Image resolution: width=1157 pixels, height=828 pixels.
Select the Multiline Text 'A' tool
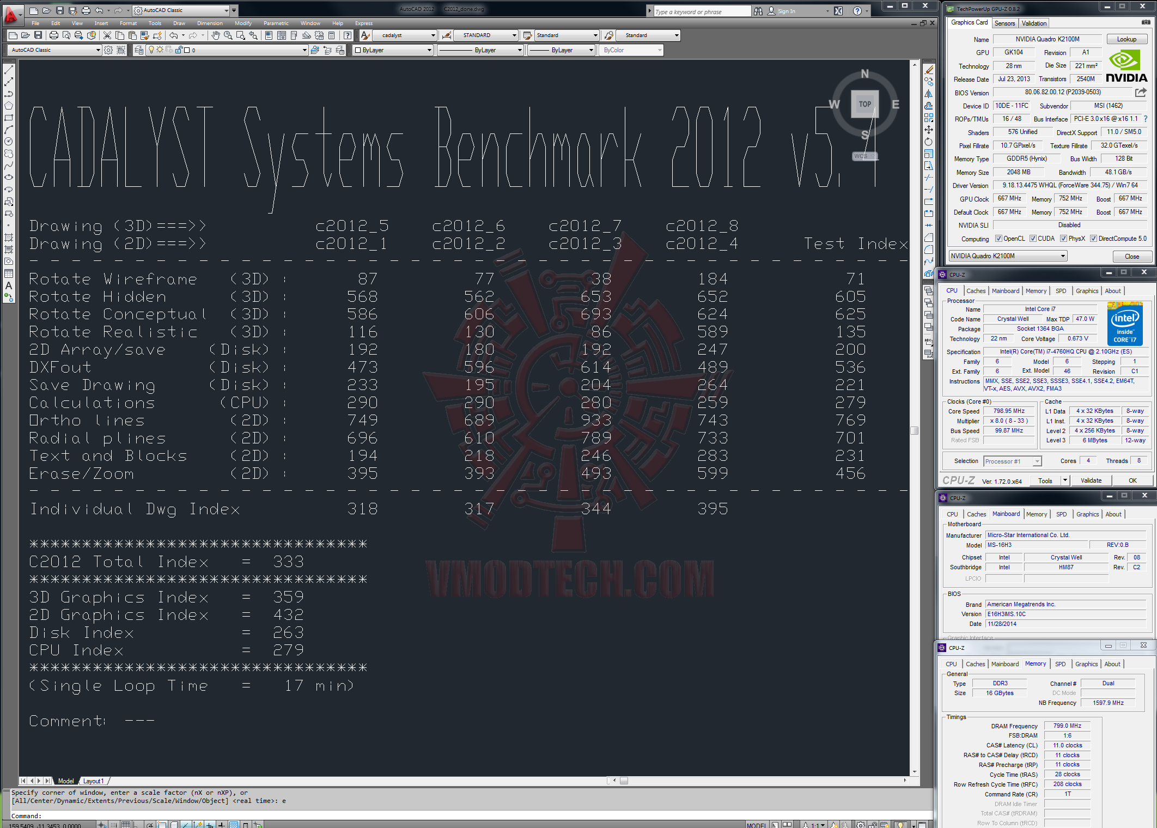tap(9, 285)
